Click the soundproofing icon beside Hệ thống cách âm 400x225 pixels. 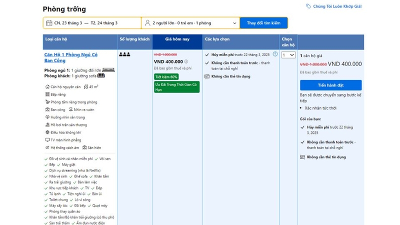(47, 147)
